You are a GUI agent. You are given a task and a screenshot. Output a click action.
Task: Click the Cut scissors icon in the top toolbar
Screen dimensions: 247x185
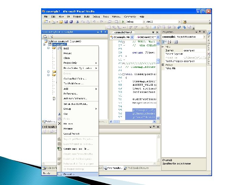[x=77, y=22]
